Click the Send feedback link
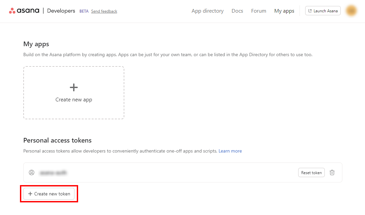 (x=104, y=11)
